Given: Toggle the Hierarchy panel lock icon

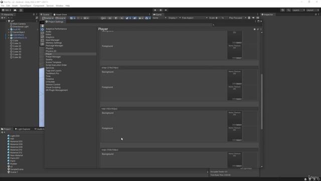Looking at the screenshot, I should point(34,15).
